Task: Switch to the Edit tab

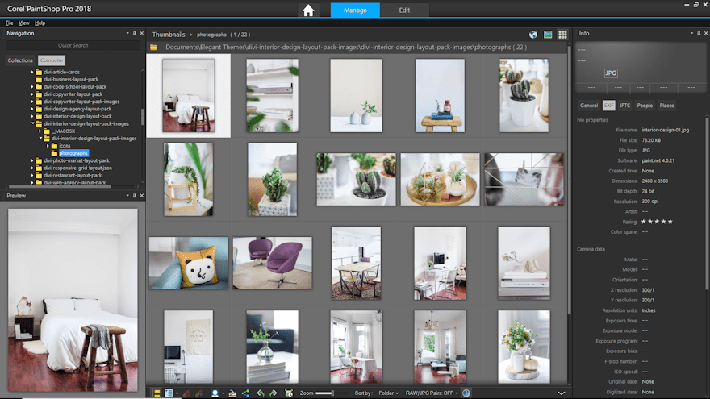Action: coord(405,10)
